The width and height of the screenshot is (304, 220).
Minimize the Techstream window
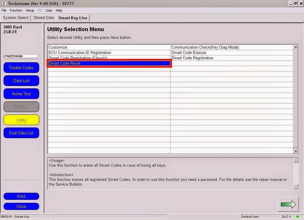(290, 4)
